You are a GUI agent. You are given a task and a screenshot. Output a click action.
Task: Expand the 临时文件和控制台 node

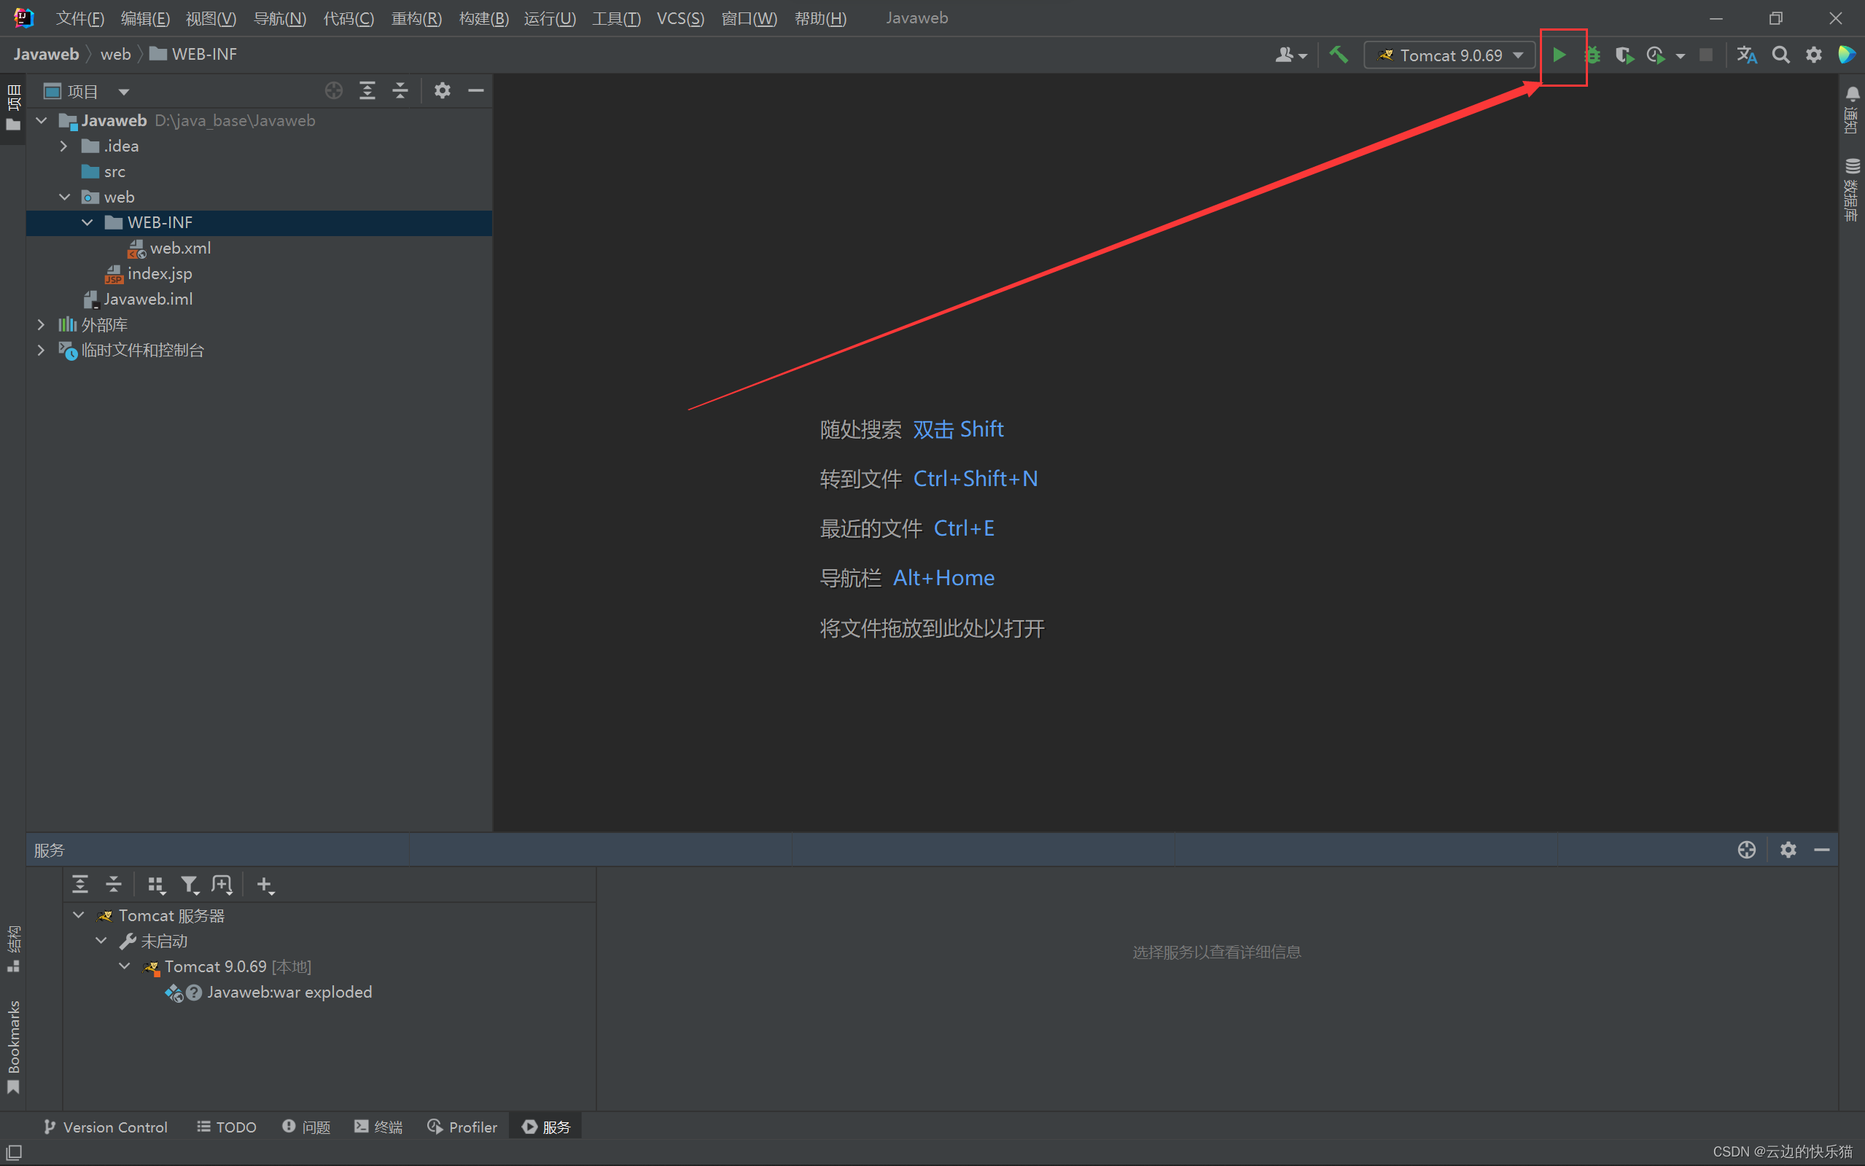[42, 350]
